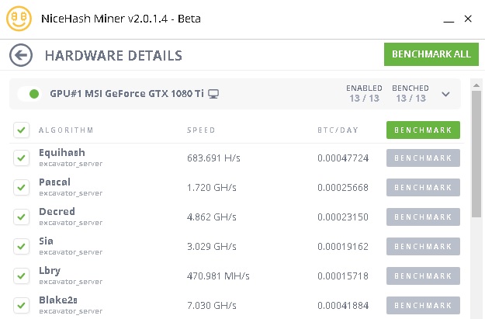Click the BENCHED 13 / 13 counter
Image resolution: width=485 pixels, height=319 pixels.
[411, 94]
